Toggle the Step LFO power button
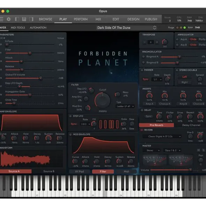206x206 pixels. [x=71, y=116]
